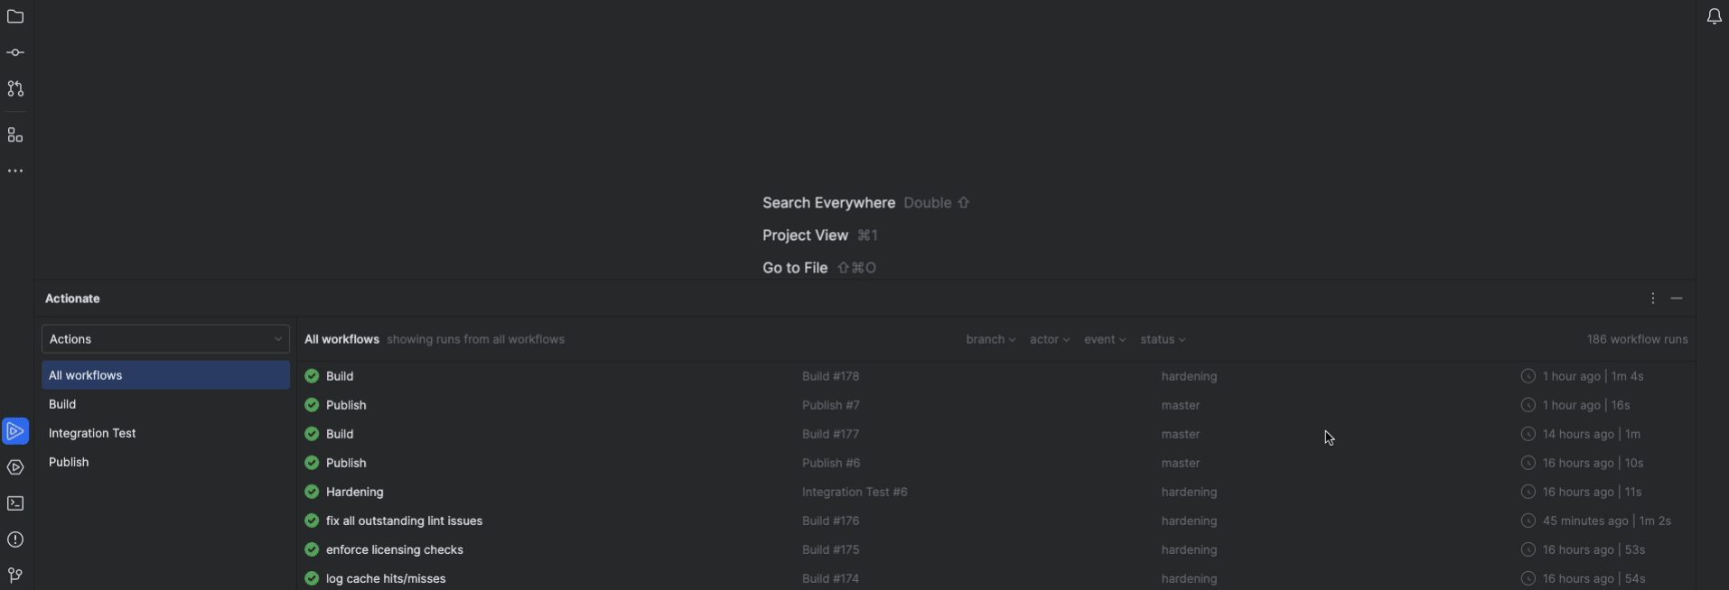Select Integration Test workflow in list
The width and height of the screenshot is (1729, 590).
point(92,434)
